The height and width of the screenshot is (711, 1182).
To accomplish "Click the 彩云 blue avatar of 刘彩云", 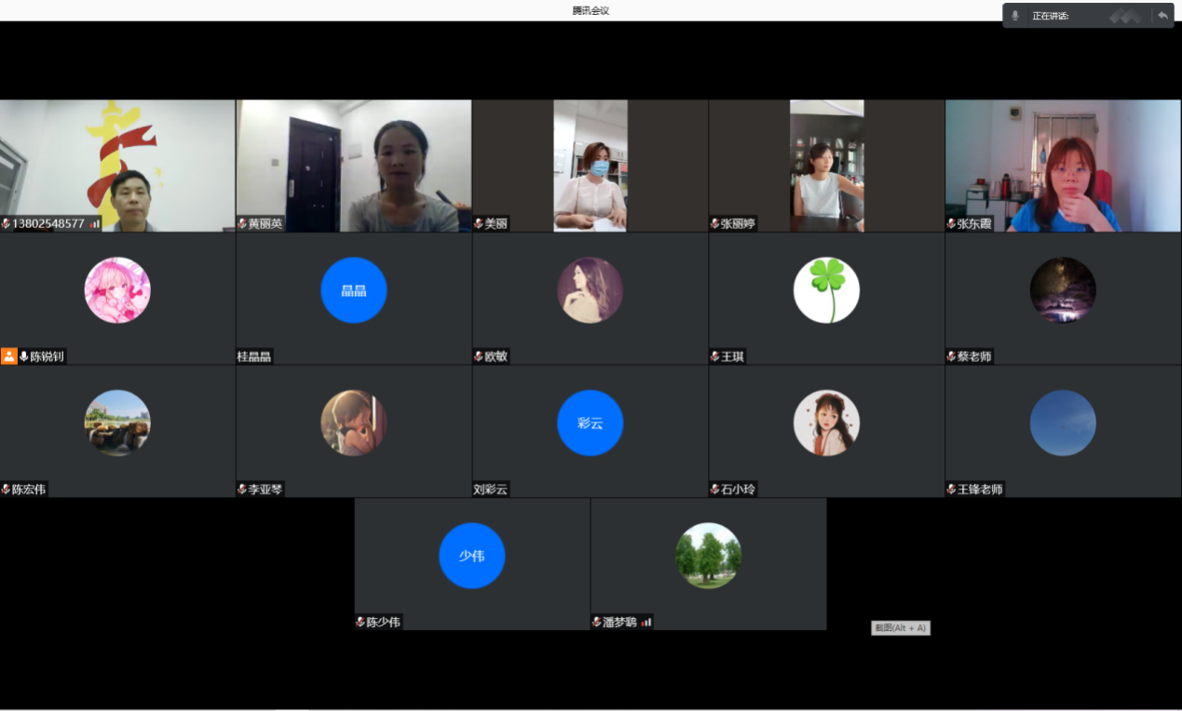I will click(x=590, y=423).
